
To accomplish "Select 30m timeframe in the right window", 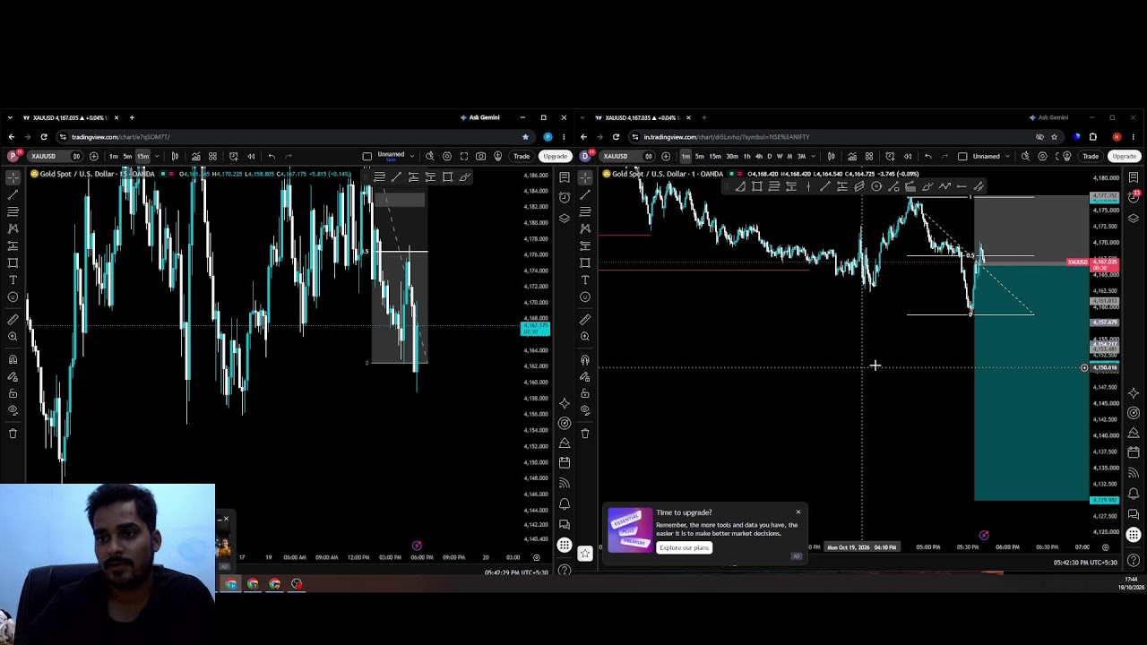I will pos(732,157).
